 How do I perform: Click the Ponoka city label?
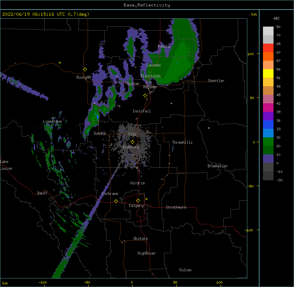164,46
